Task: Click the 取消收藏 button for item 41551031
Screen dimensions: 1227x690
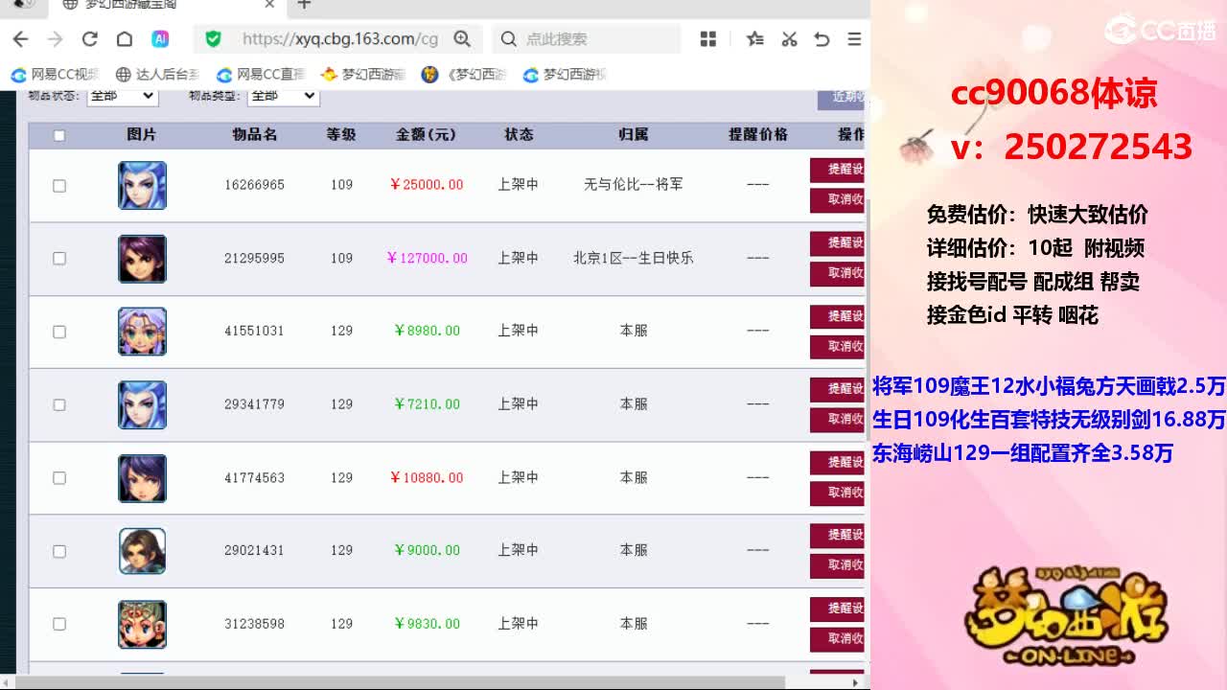Action: pos(838,347)
